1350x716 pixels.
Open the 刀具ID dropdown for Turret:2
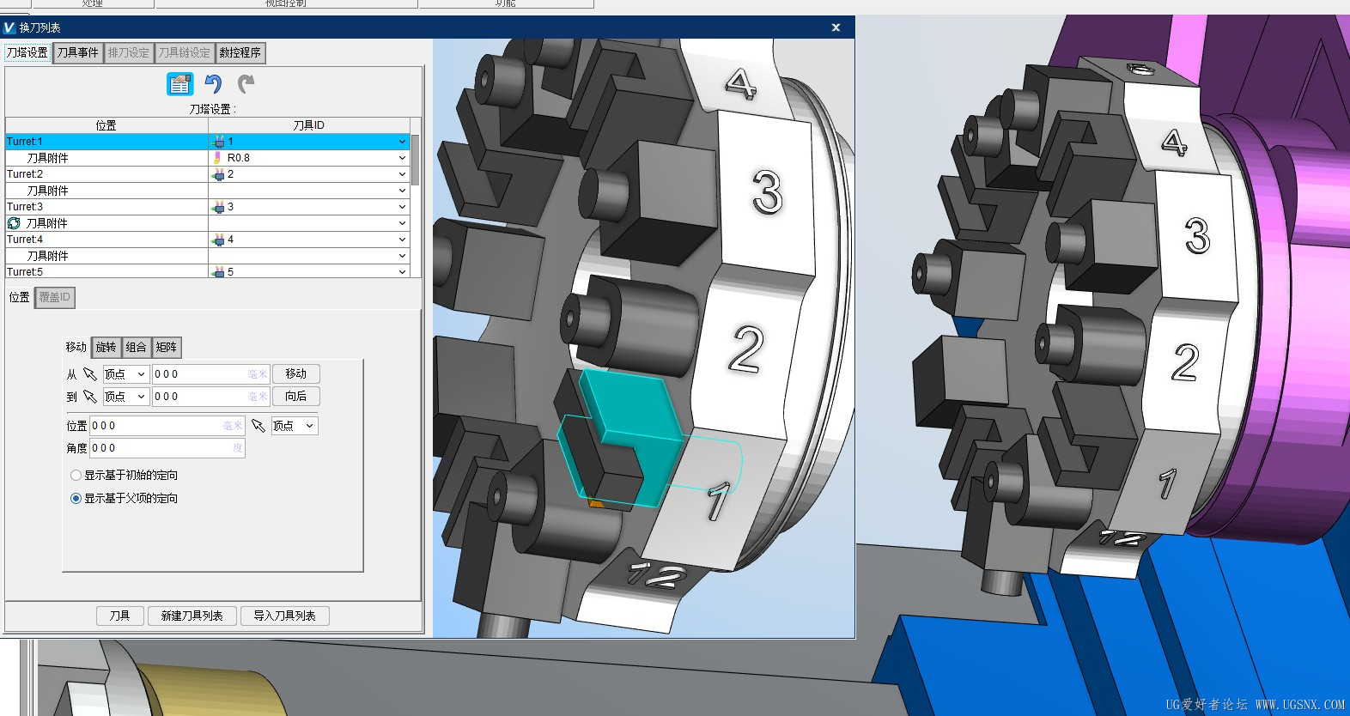point(402,174)
